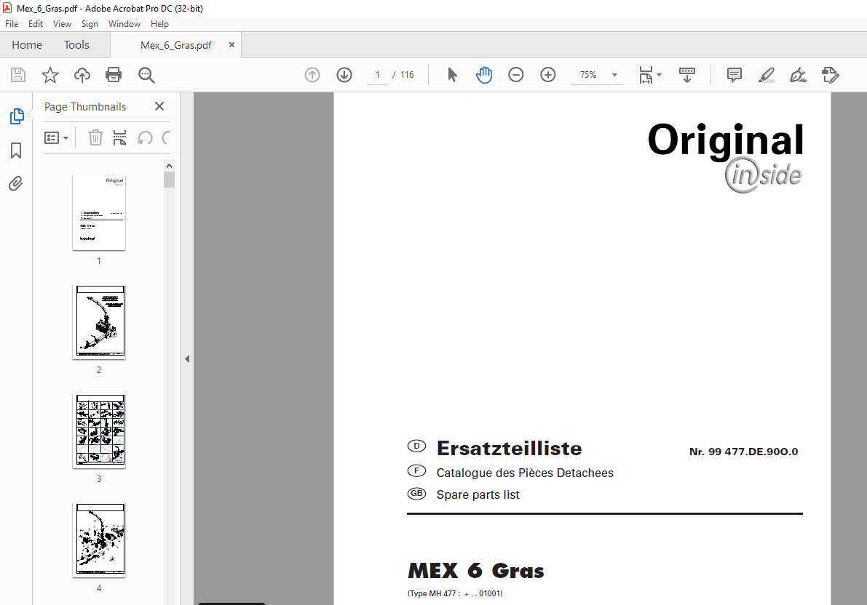Open the Sign menu
The image size is (867, 605).
tap(90, 24)
